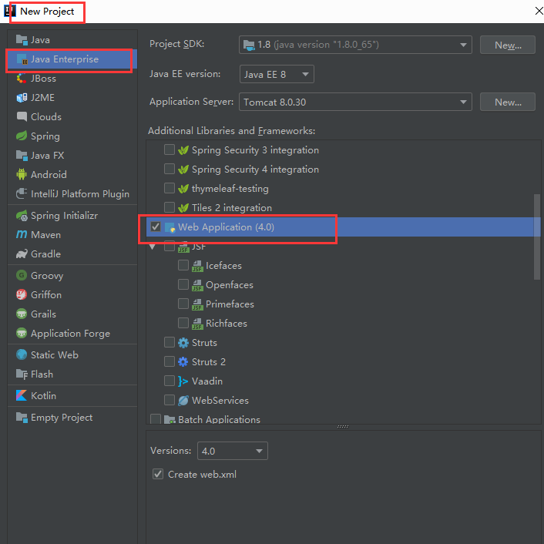This screenshot has height=544, width=544.
Task: Select Kotlin project type
Action: coord(72,395)
